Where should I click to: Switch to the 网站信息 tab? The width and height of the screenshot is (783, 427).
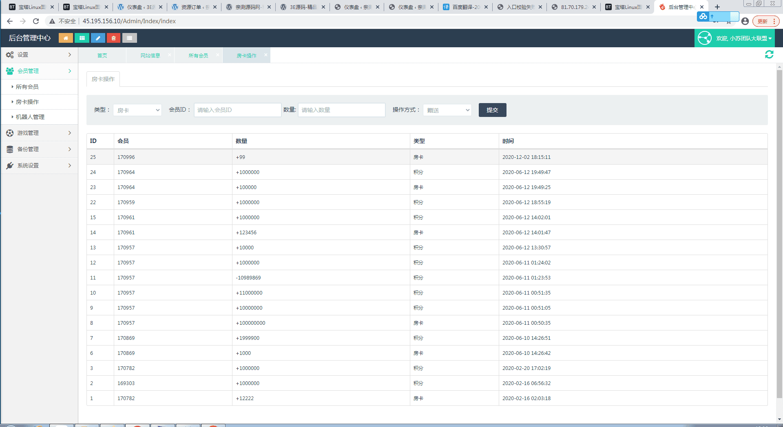(150, 55)
